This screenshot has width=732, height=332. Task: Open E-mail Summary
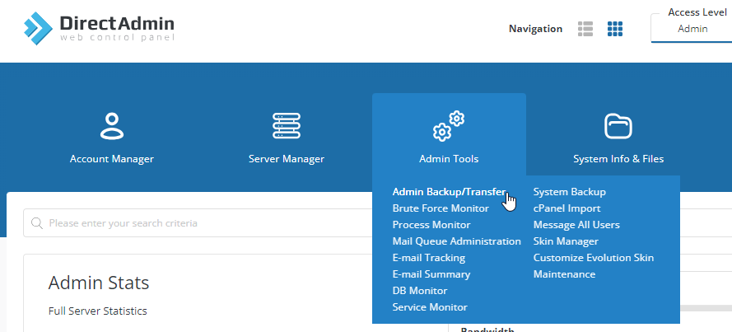pyautogui.click(x=431, y=274)
